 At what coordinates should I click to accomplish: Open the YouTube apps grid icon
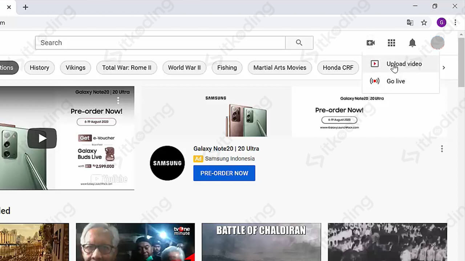[391, 43]
